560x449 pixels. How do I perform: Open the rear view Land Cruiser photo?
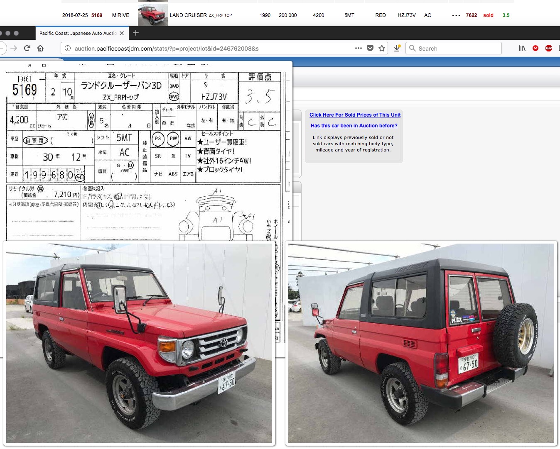tap(421, 343)
